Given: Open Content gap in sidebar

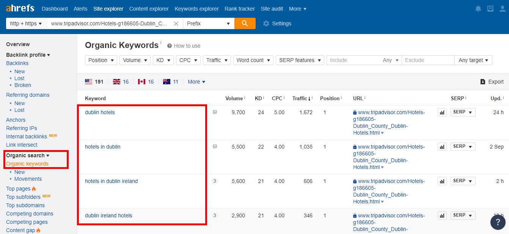Looking at the screenshot, I should [x=20, y=230].
